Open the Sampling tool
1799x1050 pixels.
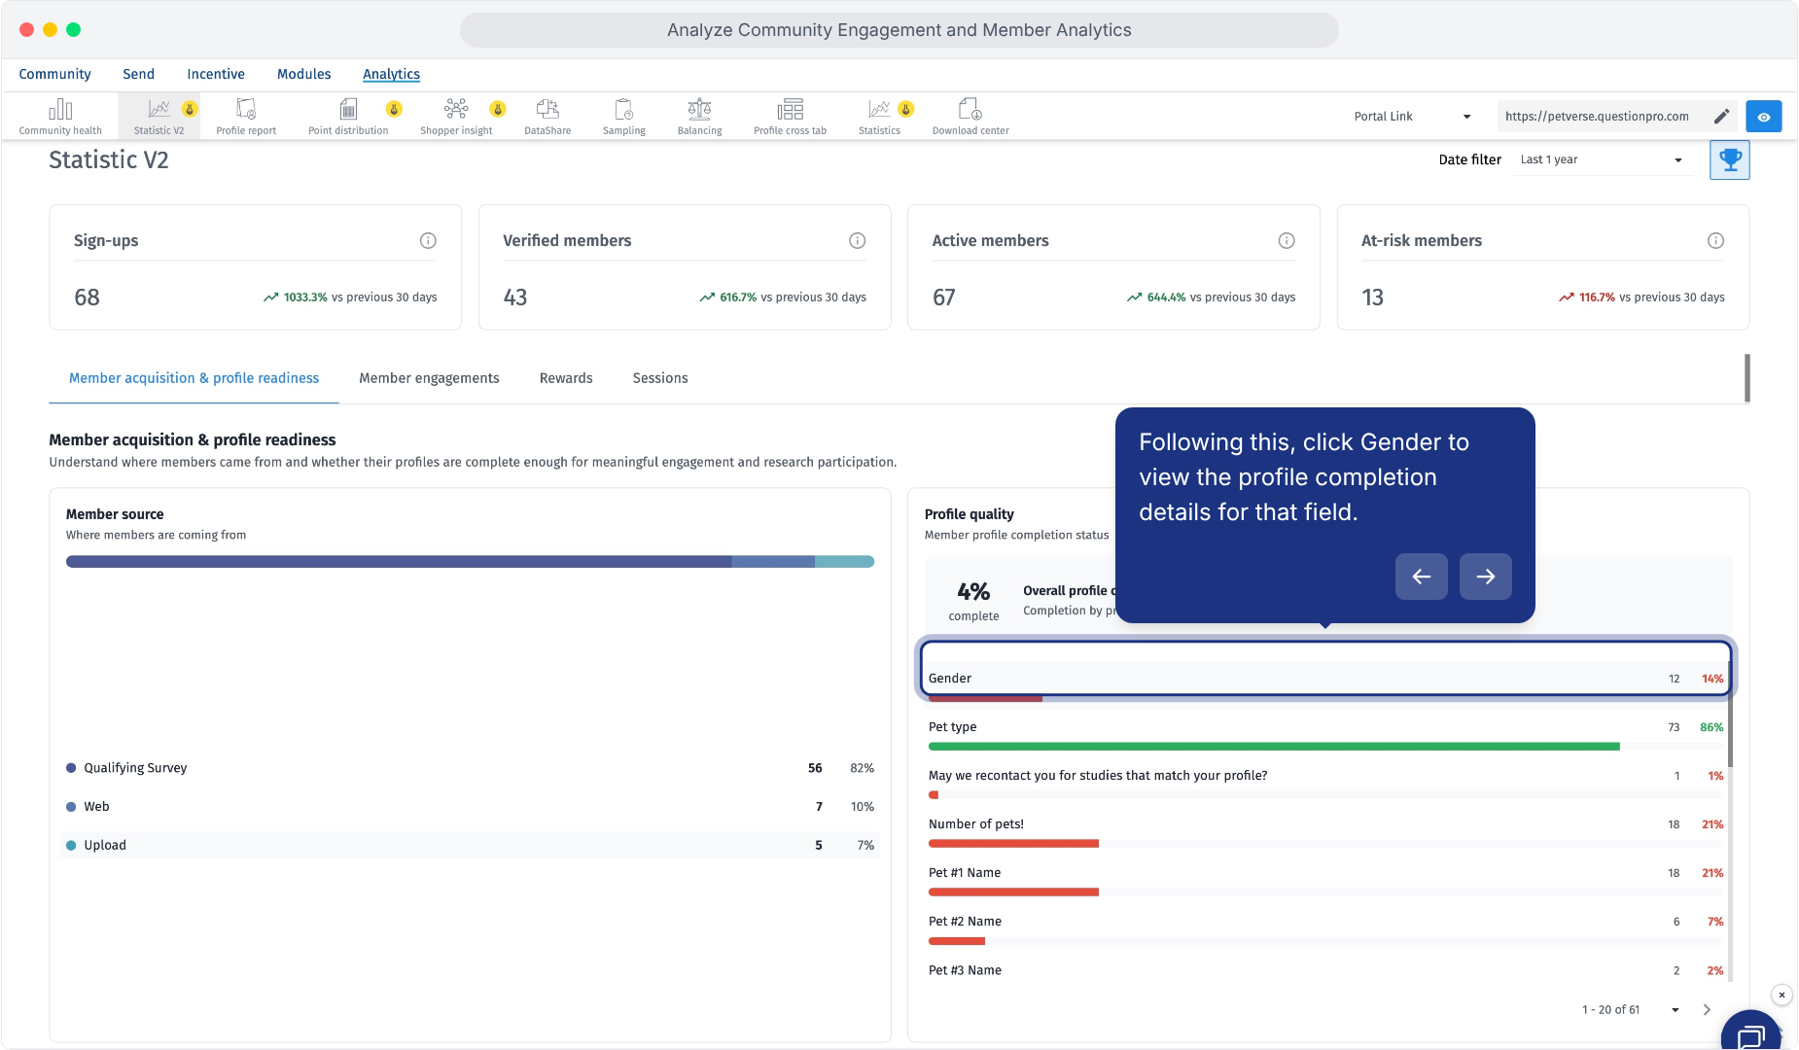pos(624,116)
